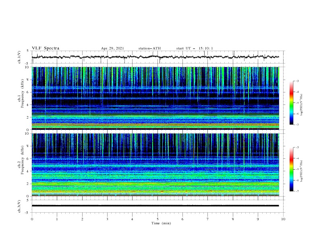Click time axis tick label '8'
This screenshot has width=319, height=246.
coord(233,219)
